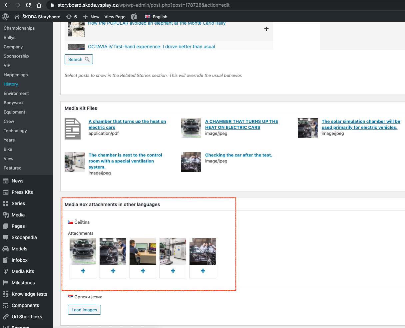Open the New menu in admin bar
Image resolution: width=405 pixels, height=328 pixels.
[91, 17]
